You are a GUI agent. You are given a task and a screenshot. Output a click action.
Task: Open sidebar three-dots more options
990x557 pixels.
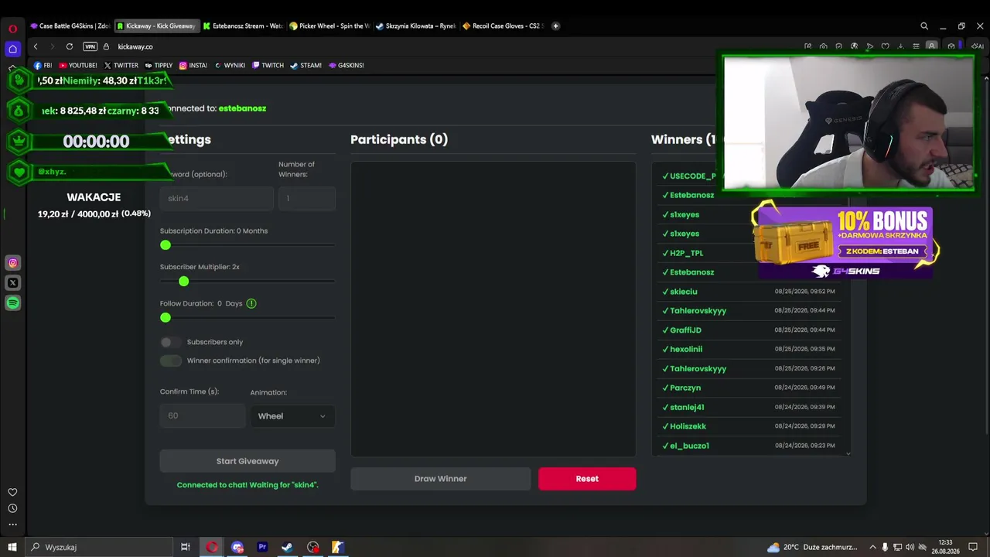[12, 525]
